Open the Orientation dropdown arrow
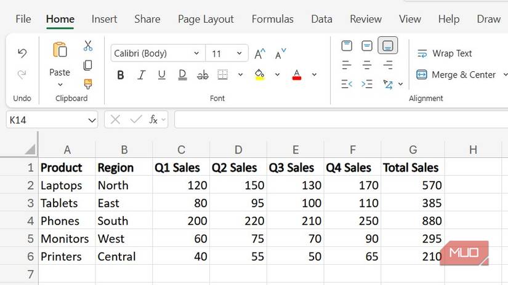Viewport: 508px width, 285px height. click(x=401, y=84)
